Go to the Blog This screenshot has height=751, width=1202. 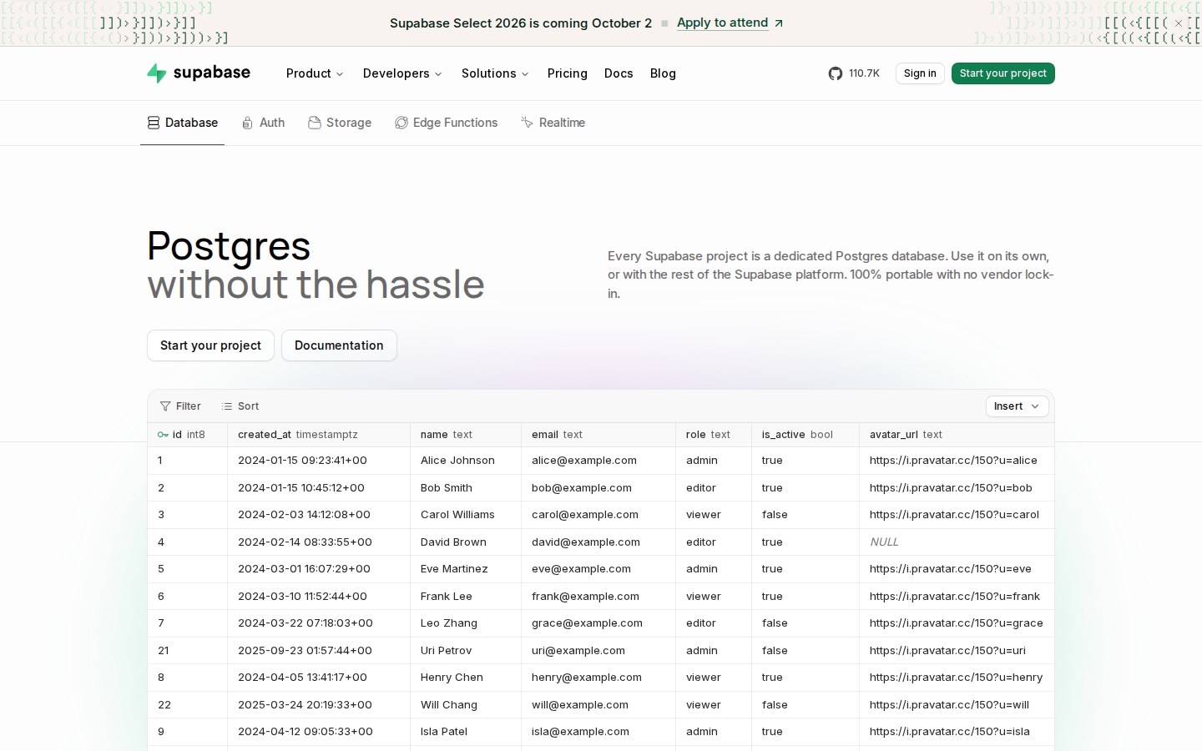click(x=663, y=73)
